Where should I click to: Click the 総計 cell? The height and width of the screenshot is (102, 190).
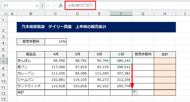point(31,93)
